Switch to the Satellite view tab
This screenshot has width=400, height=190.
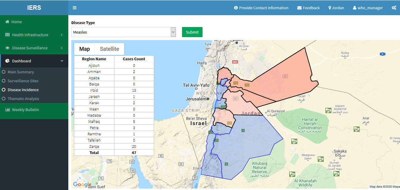tap(110, 49)
